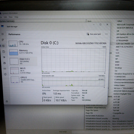Viewport: 134px width, 134px height.
Task: Open the Startup apps sidebar icon
Action: (x=4, y=57)
